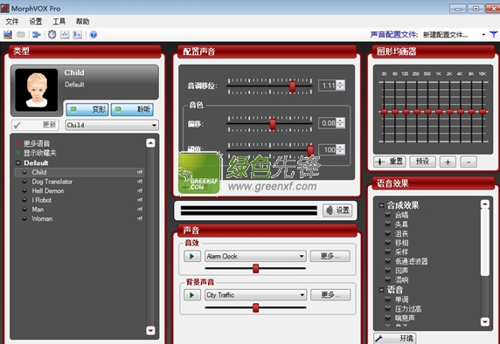
Task: Click the red 更多语音 more voices icon
Action: (x=18, y=143)
